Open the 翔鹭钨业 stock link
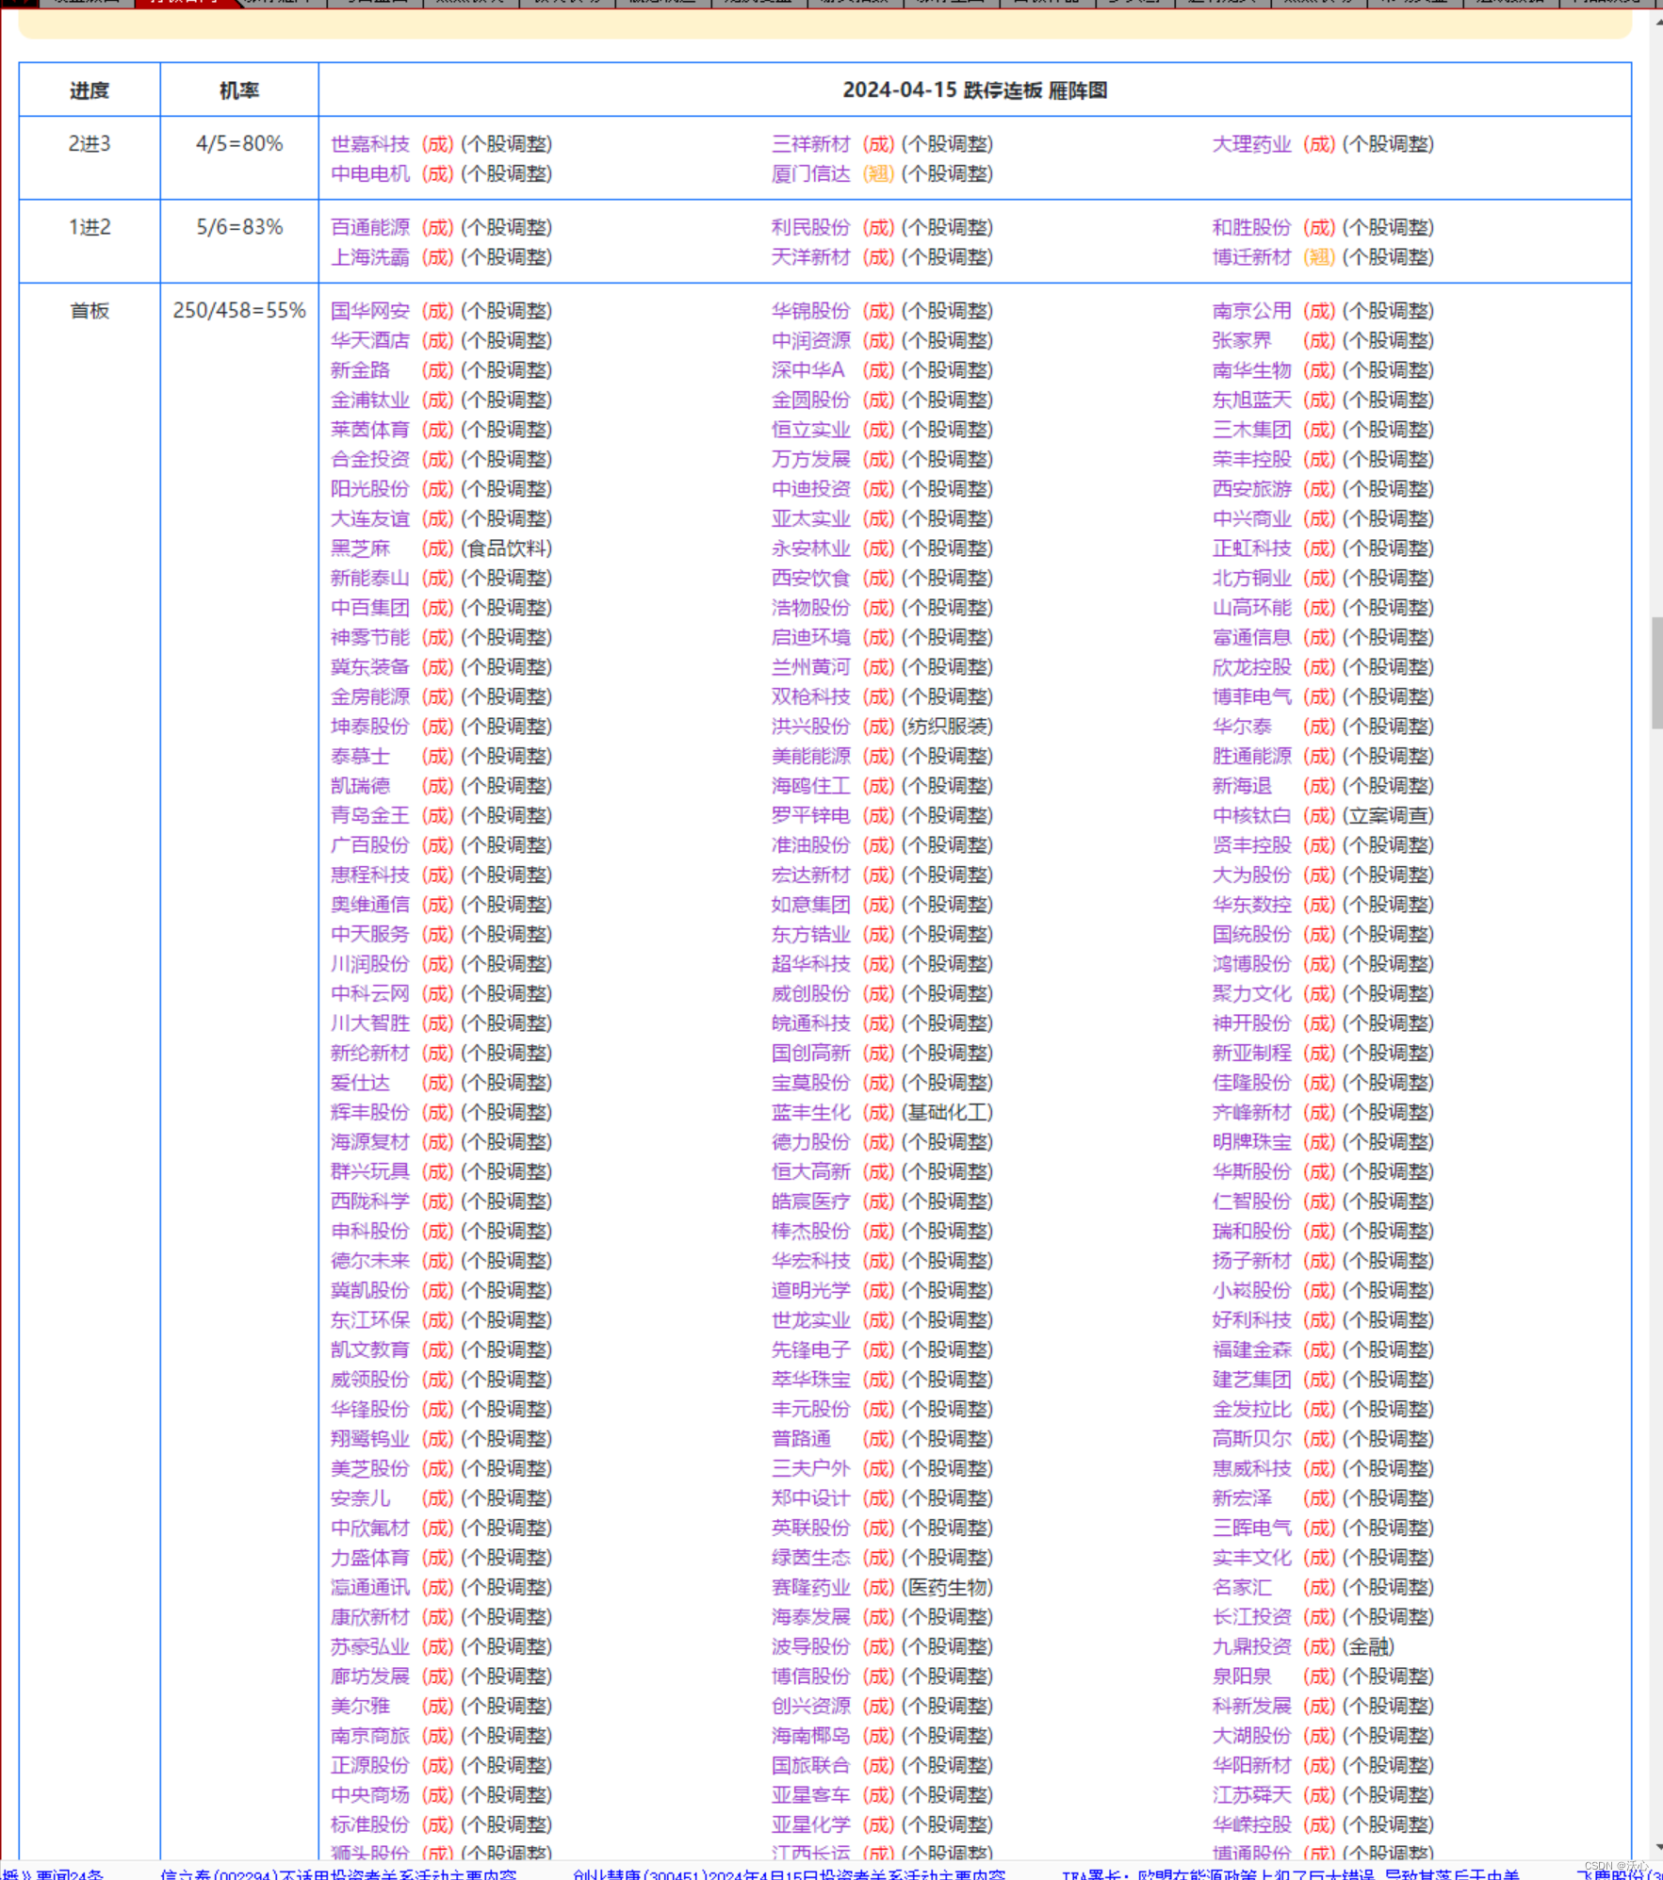Image resolution: width=1663 pixels, height=1880 pixels. (x=370, y=1439)
